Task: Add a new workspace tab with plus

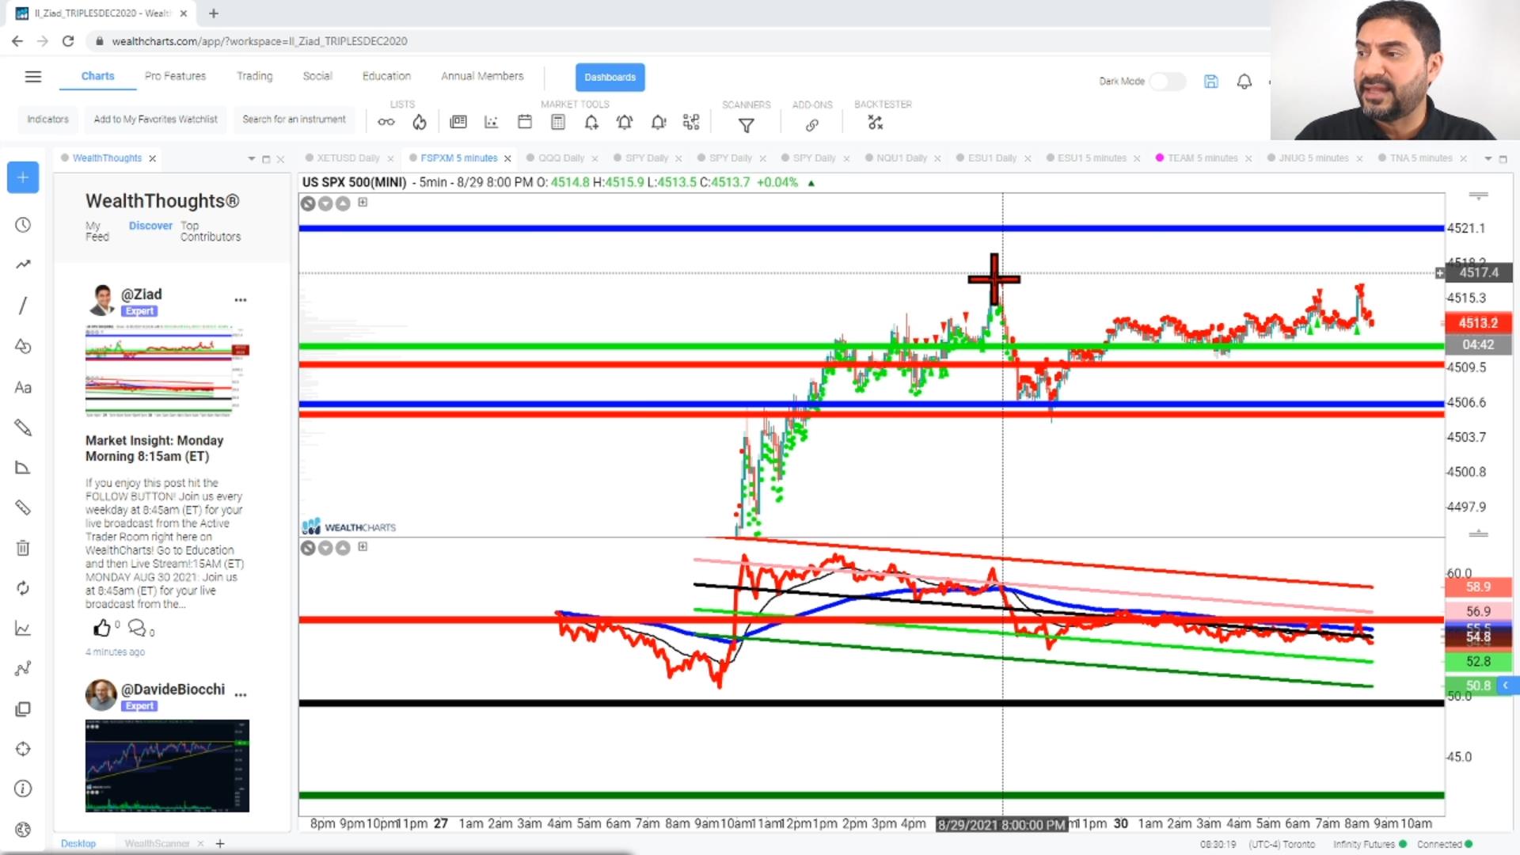Action: point(220,844)
